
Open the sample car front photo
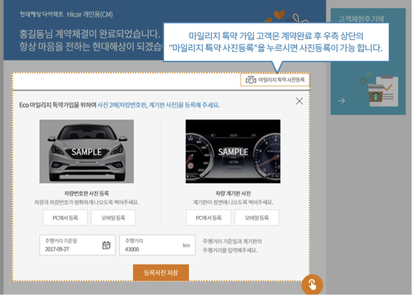point(86,151)
